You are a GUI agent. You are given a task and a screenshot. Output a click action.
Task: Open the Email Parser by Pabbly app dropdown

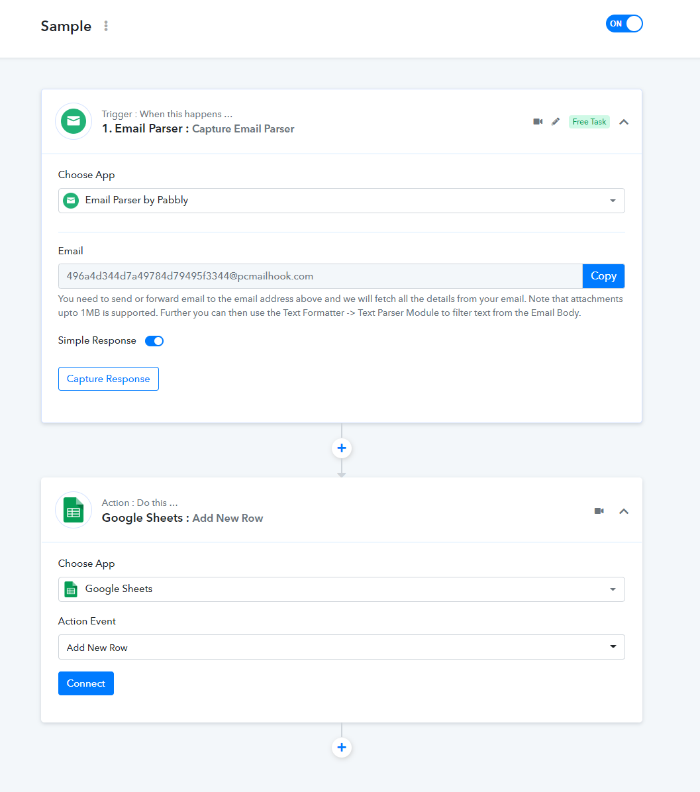342,201
